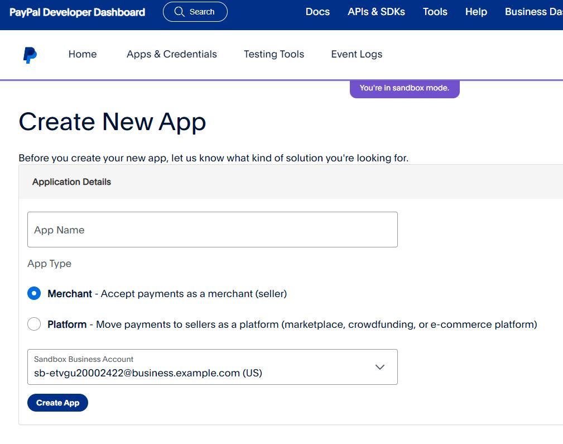Select the Merchant app type radio
This screenshot has height=444, width=563.
click(x=34, y=293)
